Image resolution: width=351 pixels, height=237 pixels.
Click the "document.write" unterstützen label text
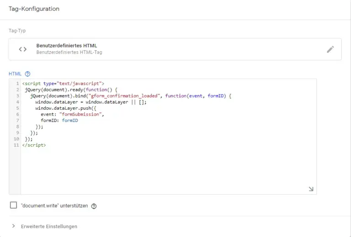click(54, 206)
